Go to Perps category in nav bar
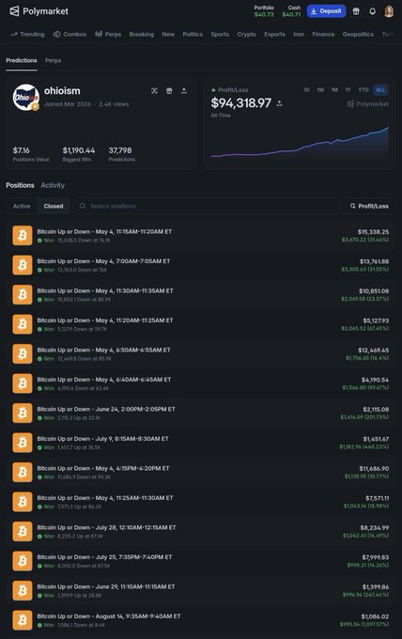This screenshot has width=402, height=639. pos(108,34)
